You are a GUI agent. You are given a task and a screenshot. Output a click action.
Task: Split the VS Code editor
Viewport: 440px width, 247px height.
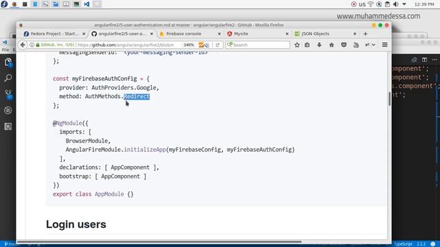424,60
